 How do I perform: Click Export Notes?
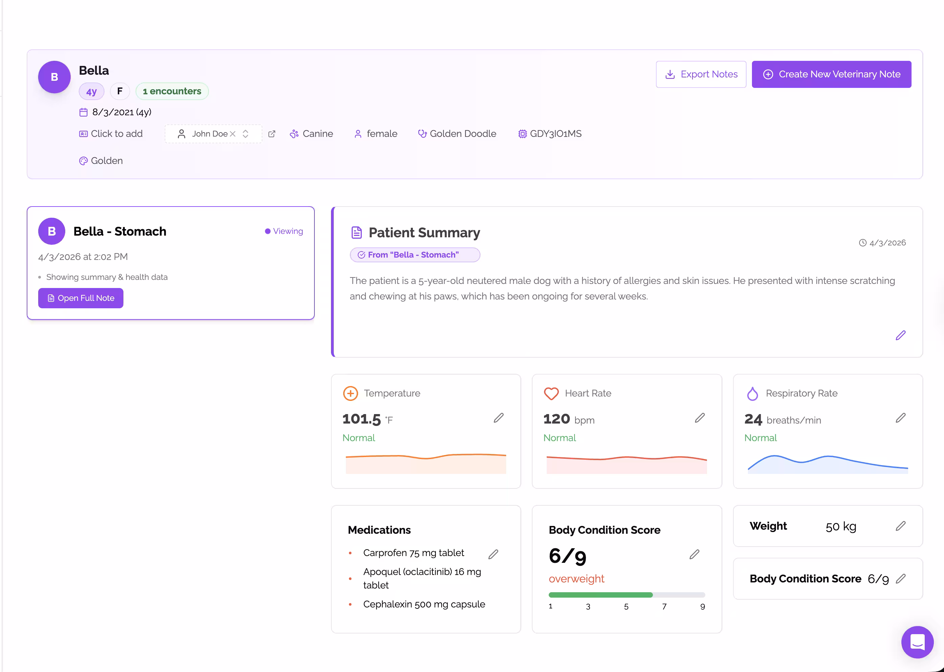(x=701, y=74)
